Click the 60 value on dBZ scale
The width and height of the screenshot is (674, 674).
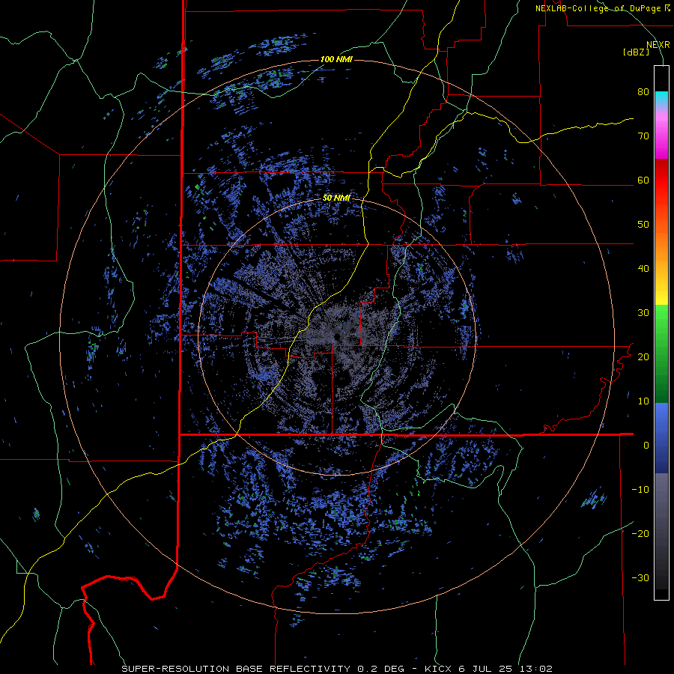[643, 180]
